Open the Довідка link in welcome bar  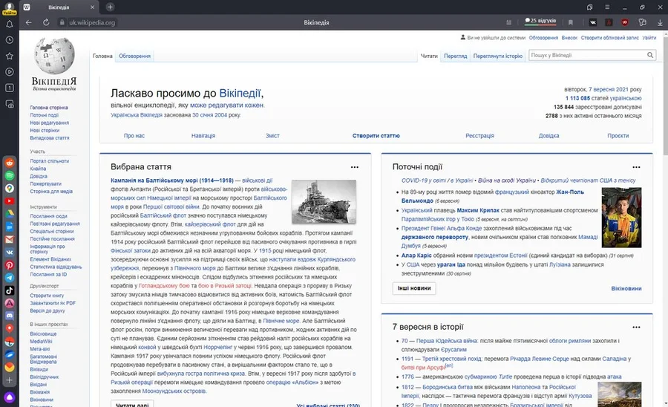click(549, 135)
